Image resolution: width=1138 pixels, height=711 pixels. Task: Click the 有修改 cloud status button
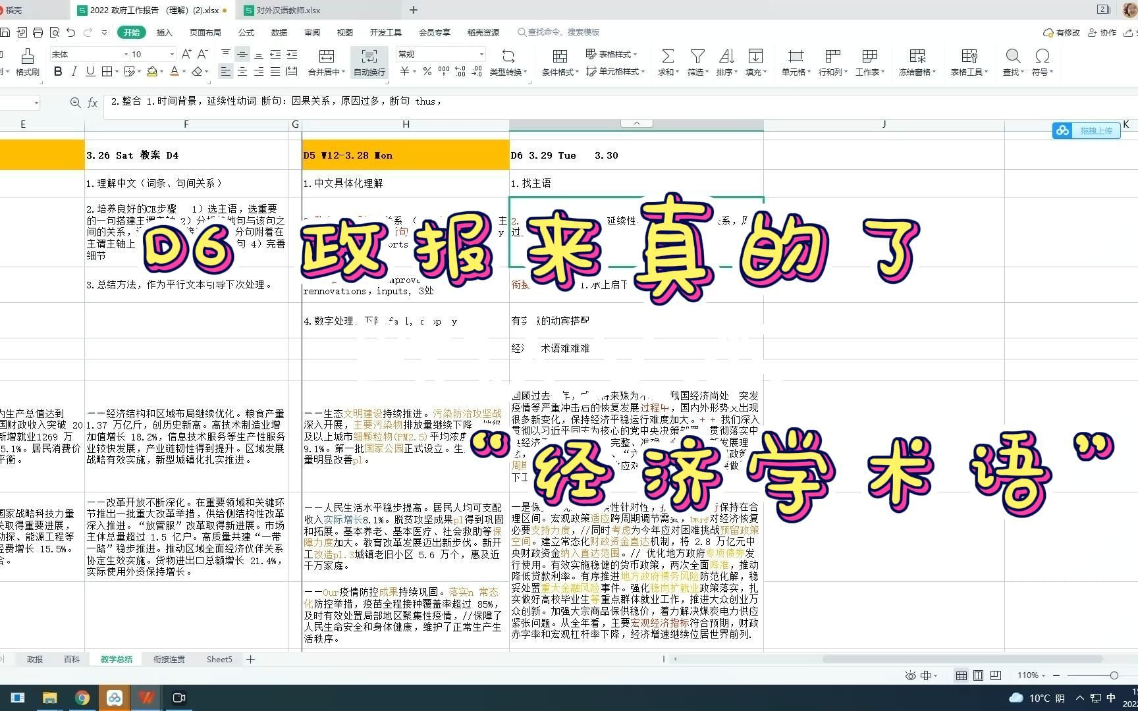point(1061,32)
